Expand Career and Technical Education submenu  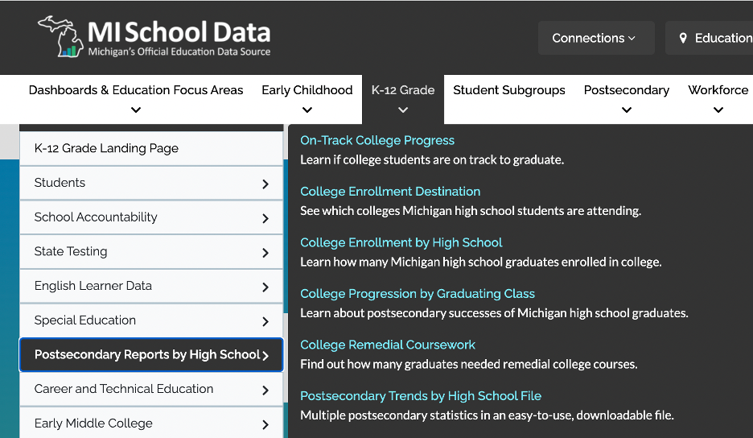151,389
